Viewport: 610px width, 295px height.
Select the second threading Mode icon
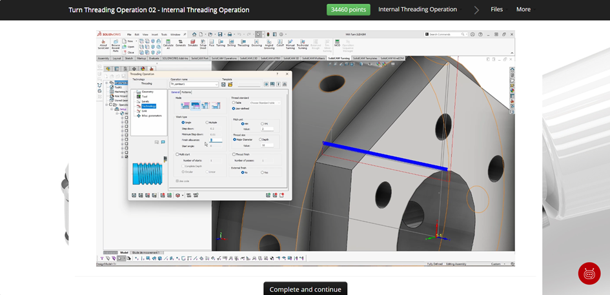196,105
